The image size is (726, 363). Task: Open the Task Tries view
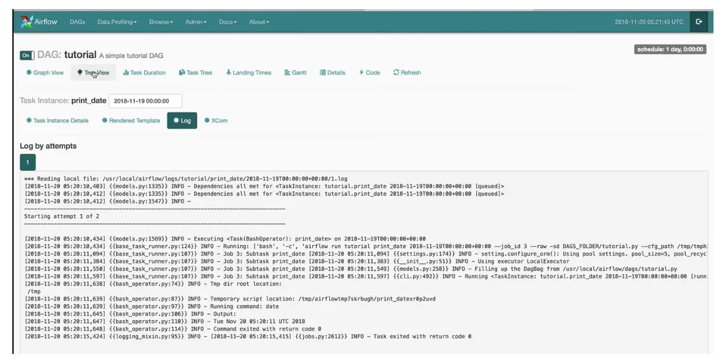(195, 73)
